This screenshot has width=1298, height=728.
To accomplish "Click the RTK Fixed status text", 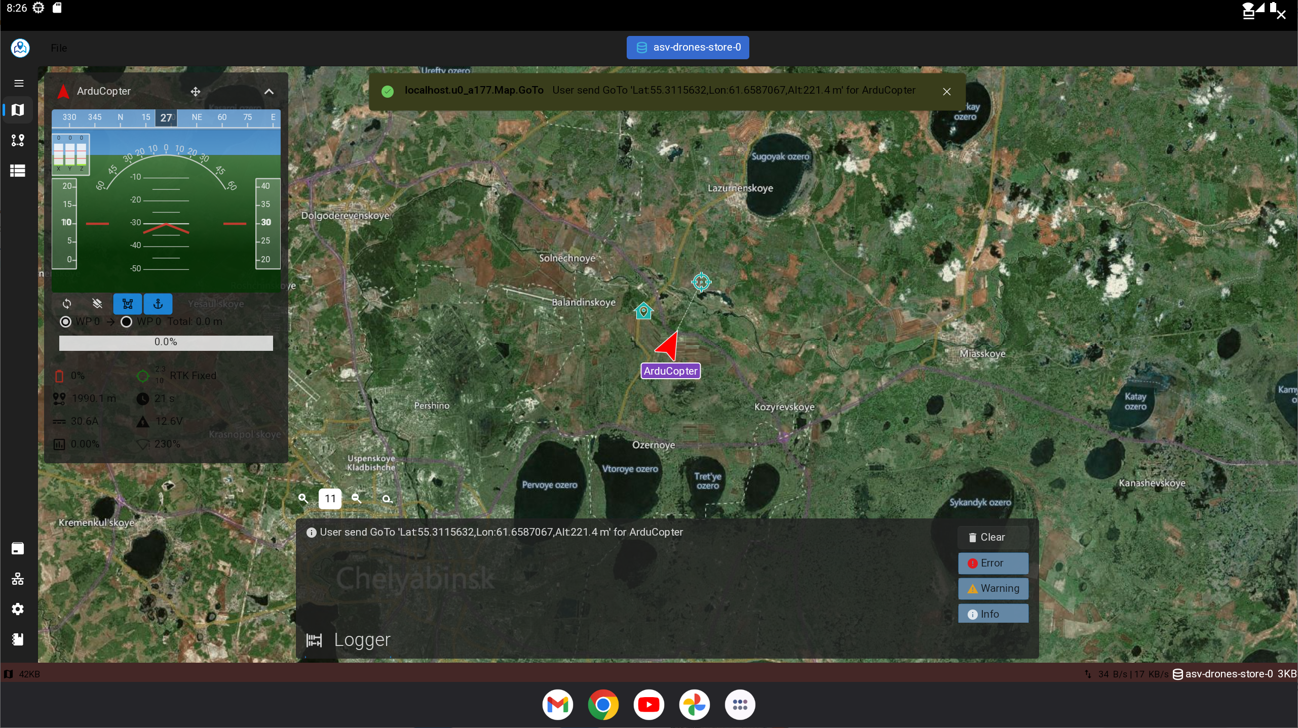I will [x=193, y=376].
